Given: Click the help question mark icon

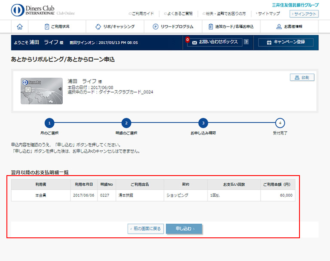Looking at the screenshot, I should point(246,42).
